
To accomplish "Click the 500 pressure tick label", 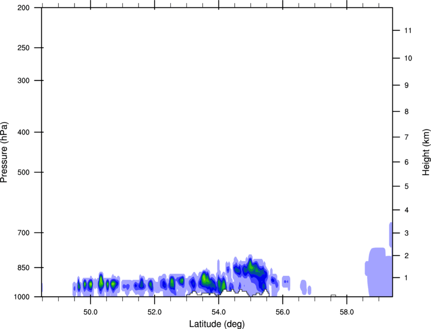I will (24, 172).
